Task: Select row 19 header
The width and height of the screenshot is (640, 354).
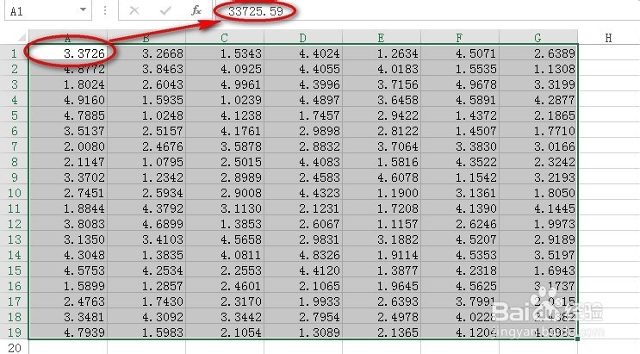Action: point(15,332)
